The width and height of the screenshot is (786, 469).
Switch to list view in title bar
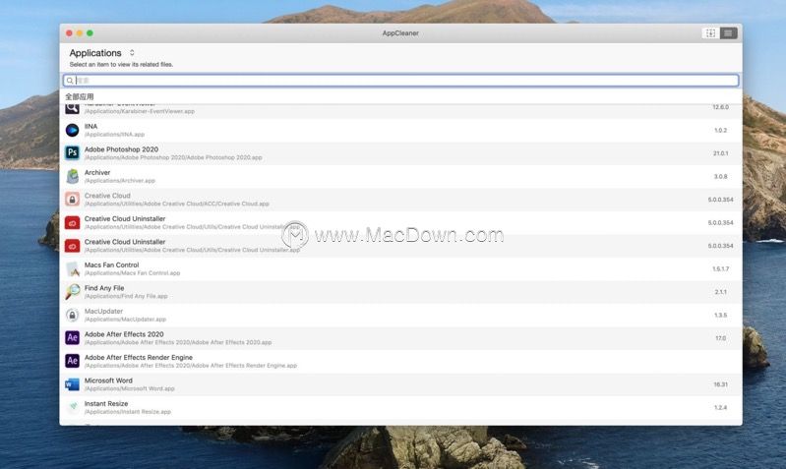(x=728, y=33)
